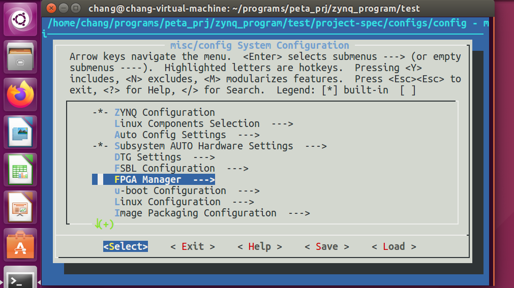The height and width of the screenshot is (288, 514).
Task: Open the Ubuntu Dash search icon
Action: click(x=20, y=19)
